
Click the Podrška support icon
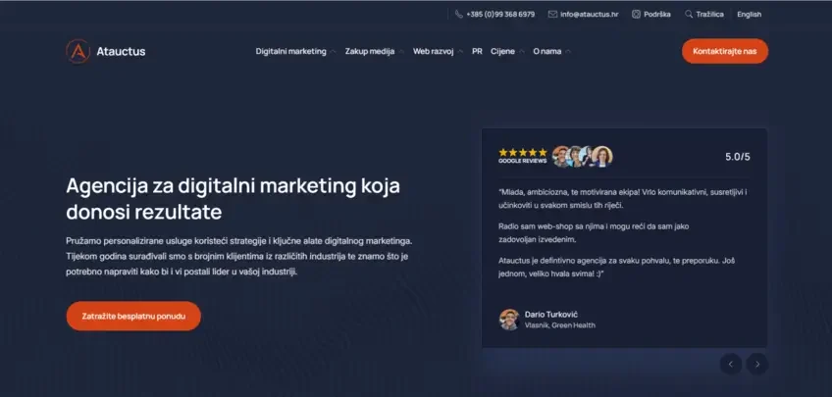(x=636, y=15)
